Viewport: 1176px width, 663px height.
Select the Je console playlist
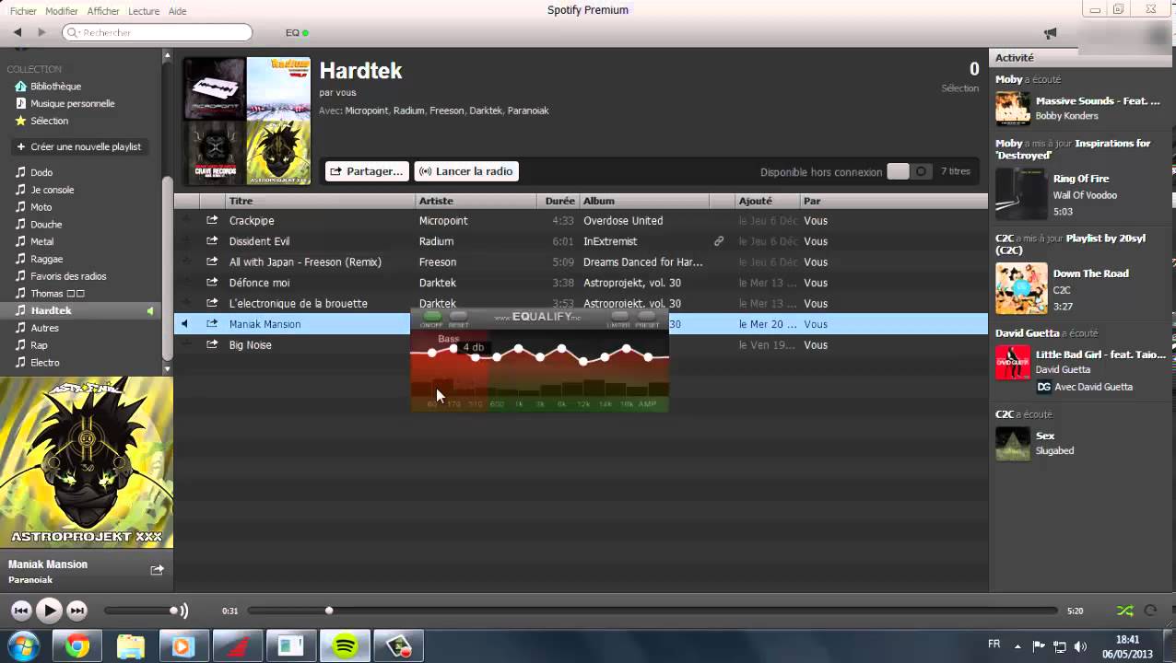[x=53, y=190]
